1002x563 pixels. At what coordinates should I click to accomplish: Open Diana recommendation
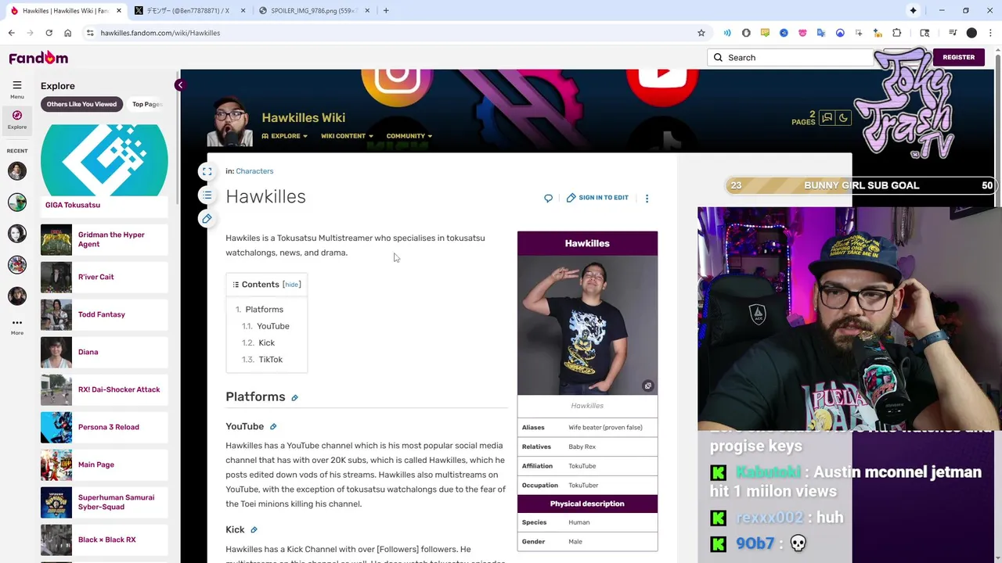tap(104, 352)
